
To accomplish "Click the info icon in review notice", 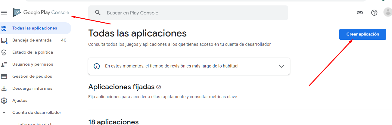I will tap(97, 66).
